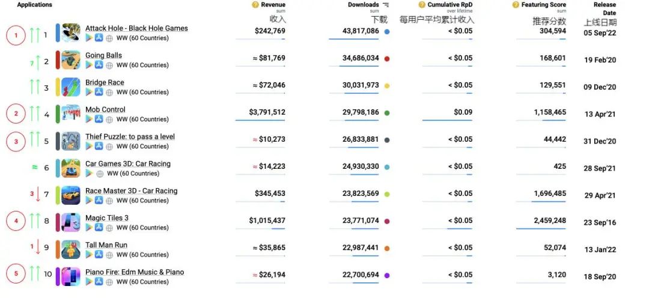The height and width of the screenshot is (298, 649).
Task: Click the green dot beside Mob Control downloads
Action: (x=386, y=112)
